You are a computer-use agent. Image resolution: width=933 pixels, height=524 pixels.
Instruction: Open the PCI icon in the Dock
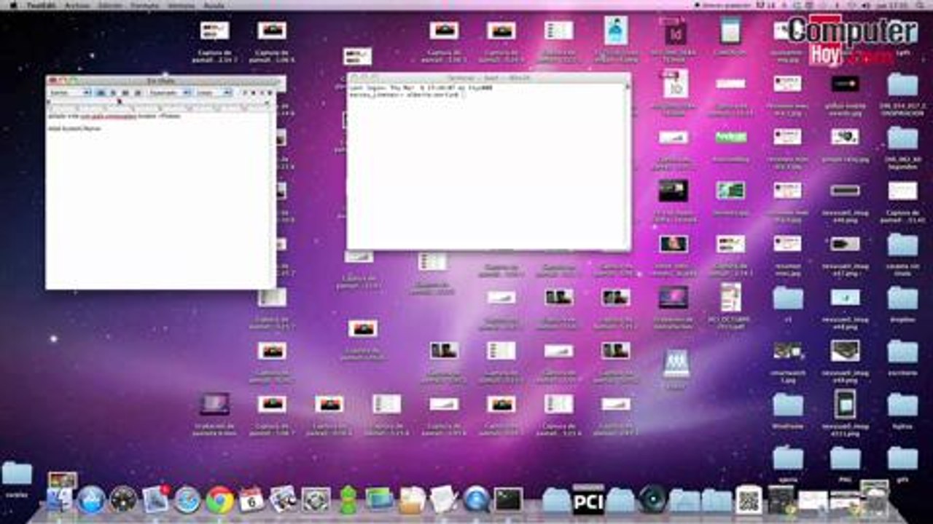588,499
